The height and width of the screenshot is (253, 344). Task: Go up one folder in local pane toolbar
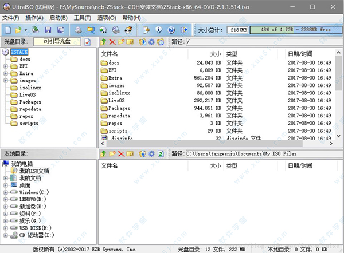[103, 155]
